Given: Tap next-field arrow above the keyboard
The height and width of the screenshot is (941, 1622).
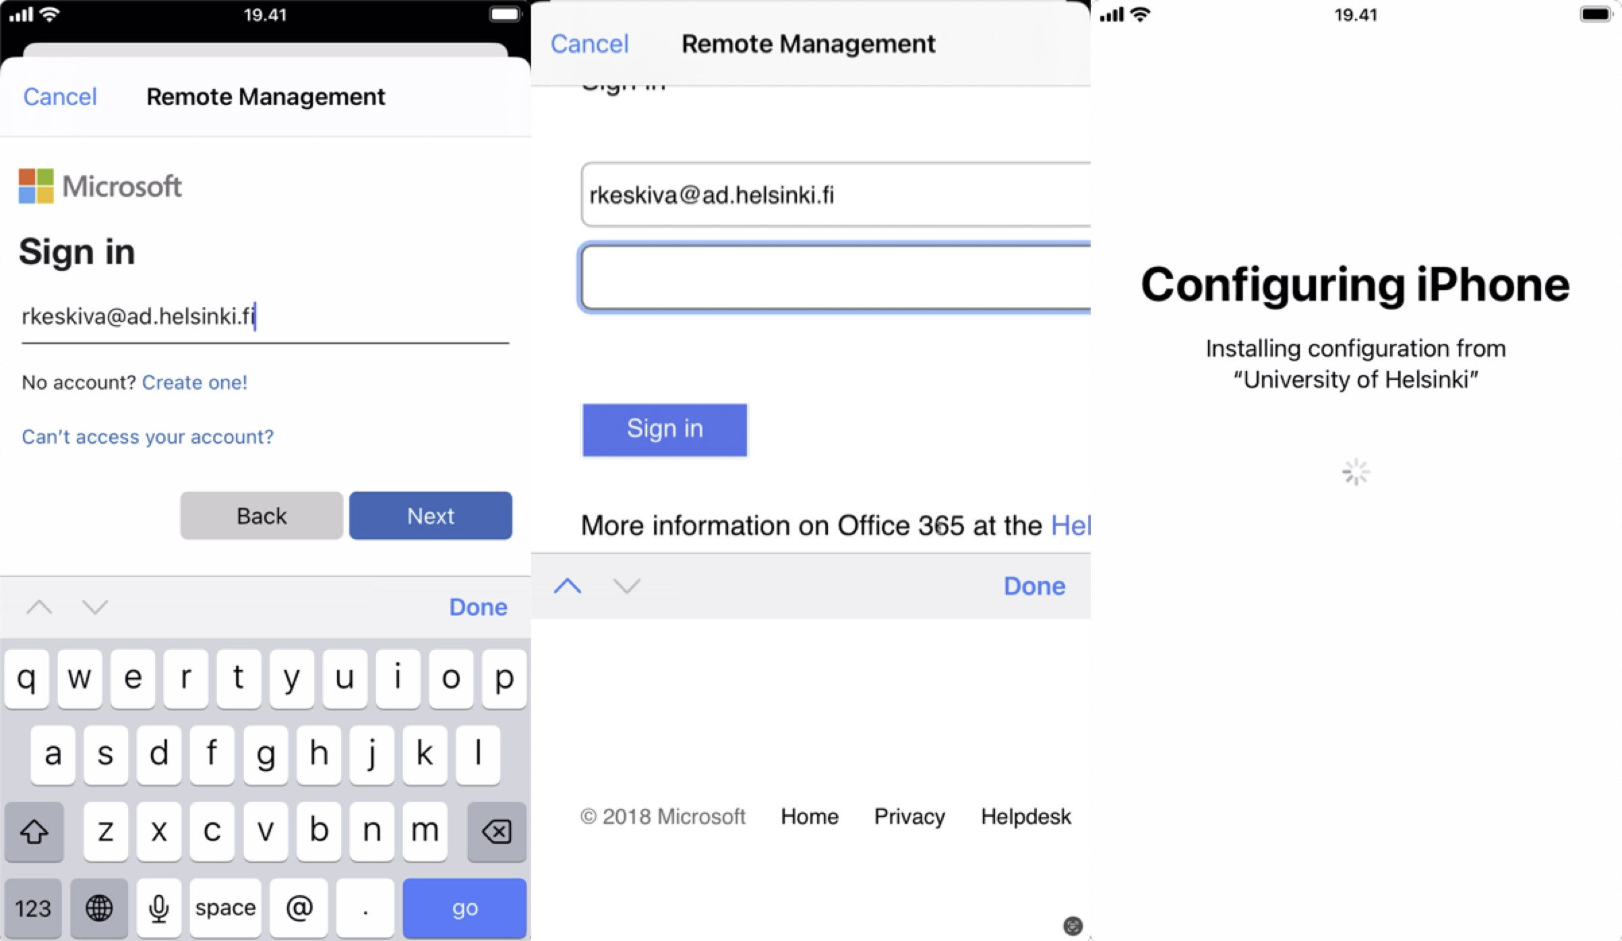Looking at the screenshot, I should pos(95,607).
